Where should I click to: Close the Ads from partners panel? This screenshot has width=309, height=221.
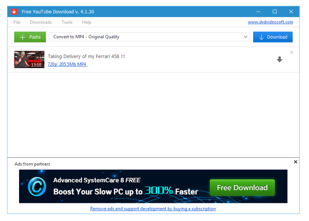tap(295, 162)
